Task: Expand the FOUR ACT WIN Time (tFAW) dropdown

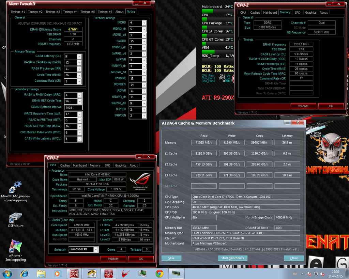Action: 79,126
